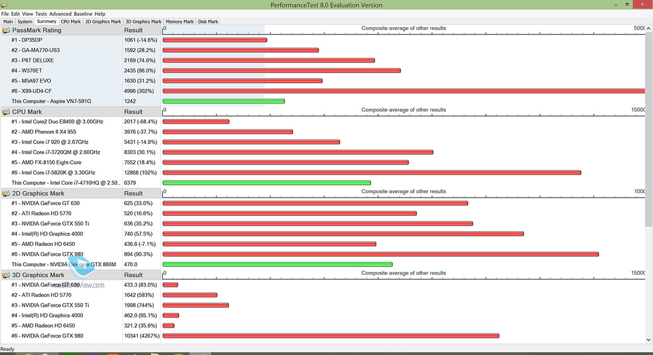Viewport: 653px width, 355px height.
Task: Switch to the Disk Mark tab
Action: 208,22
